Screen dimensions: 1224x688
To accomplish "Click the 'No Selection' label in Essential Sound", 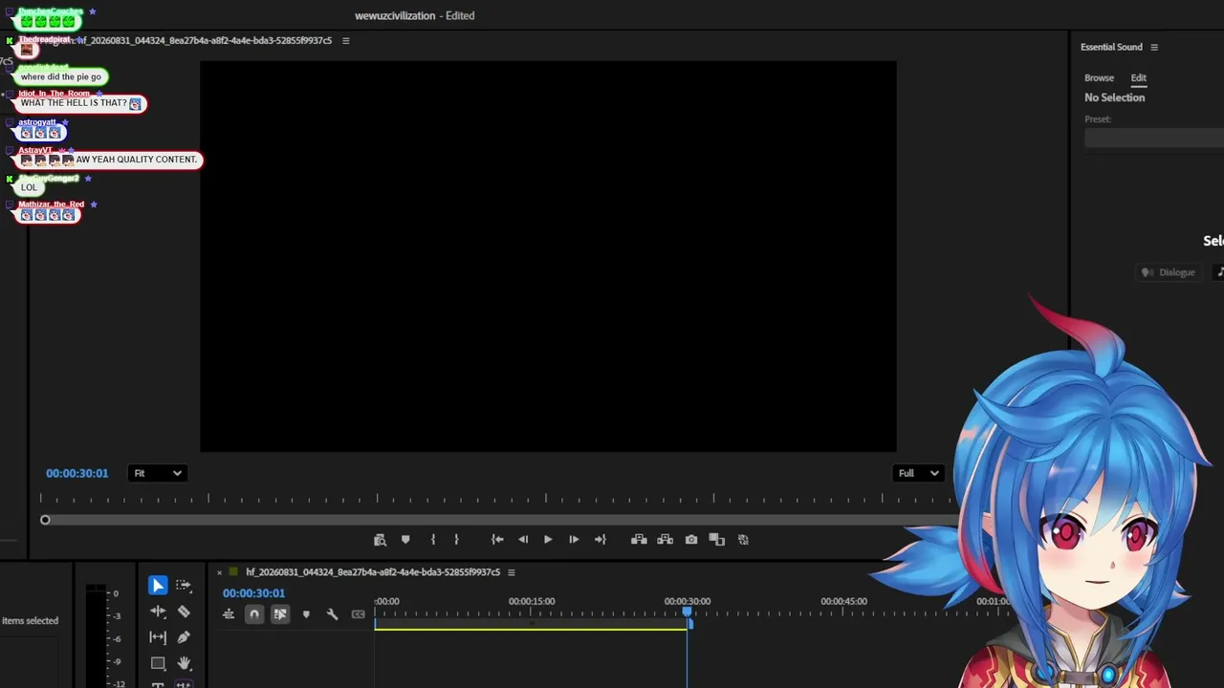I will point(1114,97).
